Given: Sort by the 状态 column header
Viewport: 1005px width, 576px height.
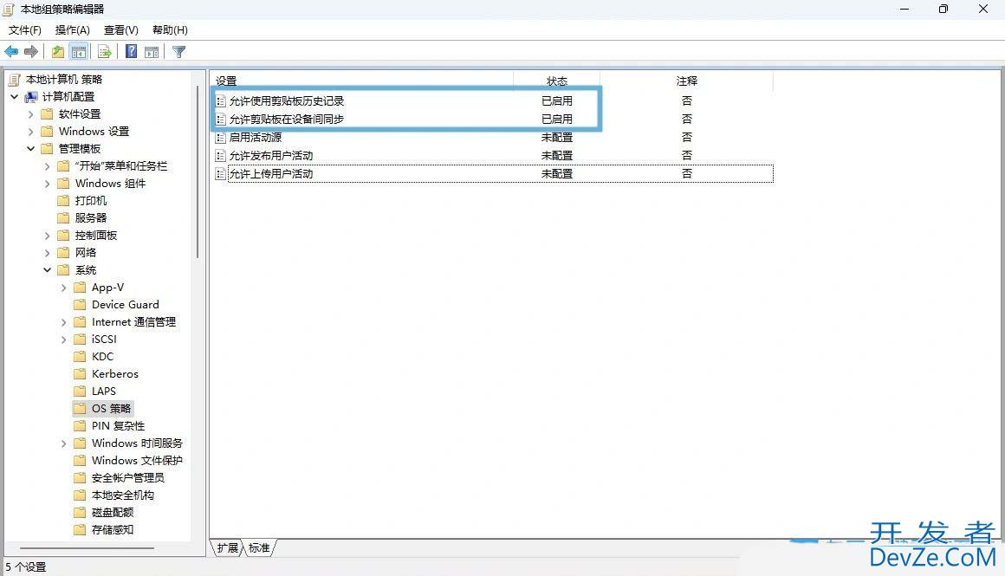Looking at the screenshot, I should point(557,81).
